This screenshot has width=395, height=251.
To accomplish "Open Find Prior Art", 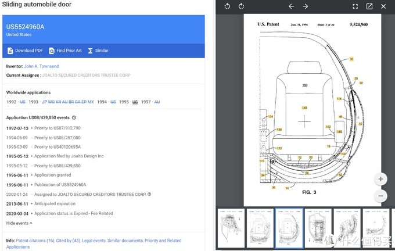I will [65, 51].
